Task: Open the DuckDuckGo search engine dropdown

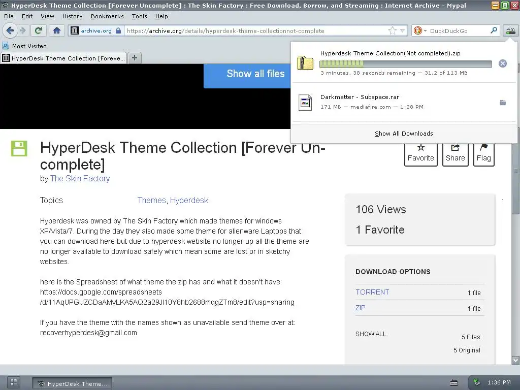Action: (x=420, y=30)
